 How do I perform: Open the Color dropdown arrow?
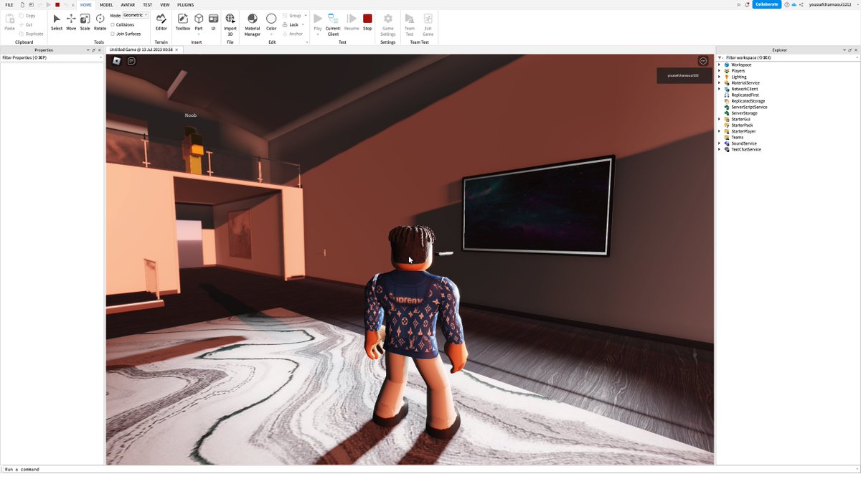click(x=271, y=34)
